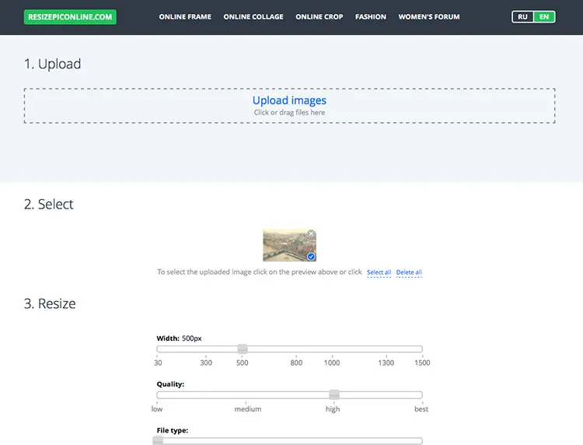Screen dimensions: 583x445
Task: Set width to 1000 on the slider scale
Action: click(332, 363)
